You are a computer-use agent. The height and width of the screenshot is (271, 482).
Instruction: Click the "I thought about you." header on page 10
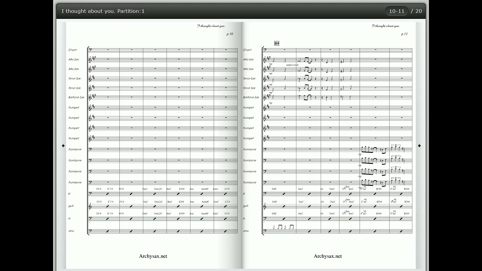[211, 26]
